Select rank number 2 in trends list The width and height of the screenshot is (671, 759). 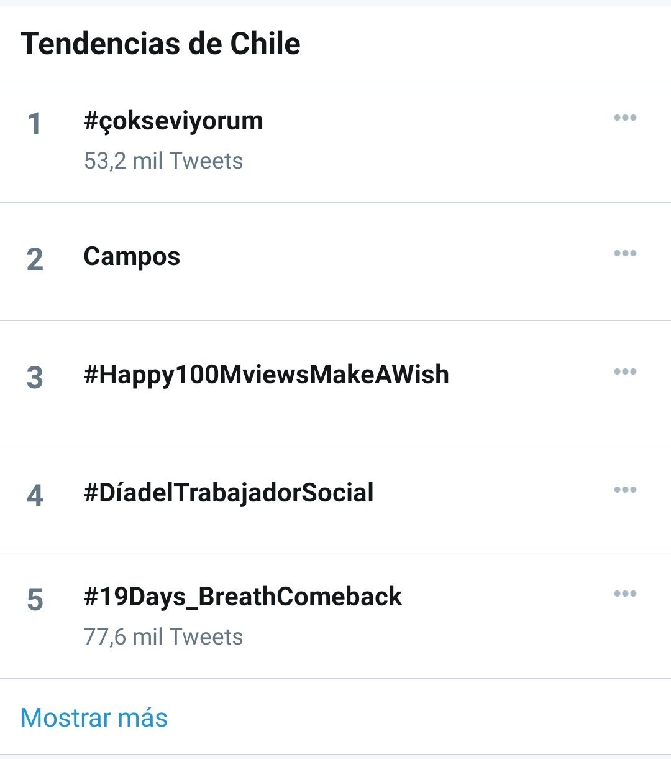pos(35,259)
